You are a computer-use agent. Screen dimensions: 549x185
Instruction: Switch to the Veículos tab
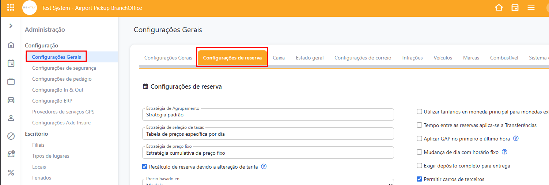click(x=443, y=58)
